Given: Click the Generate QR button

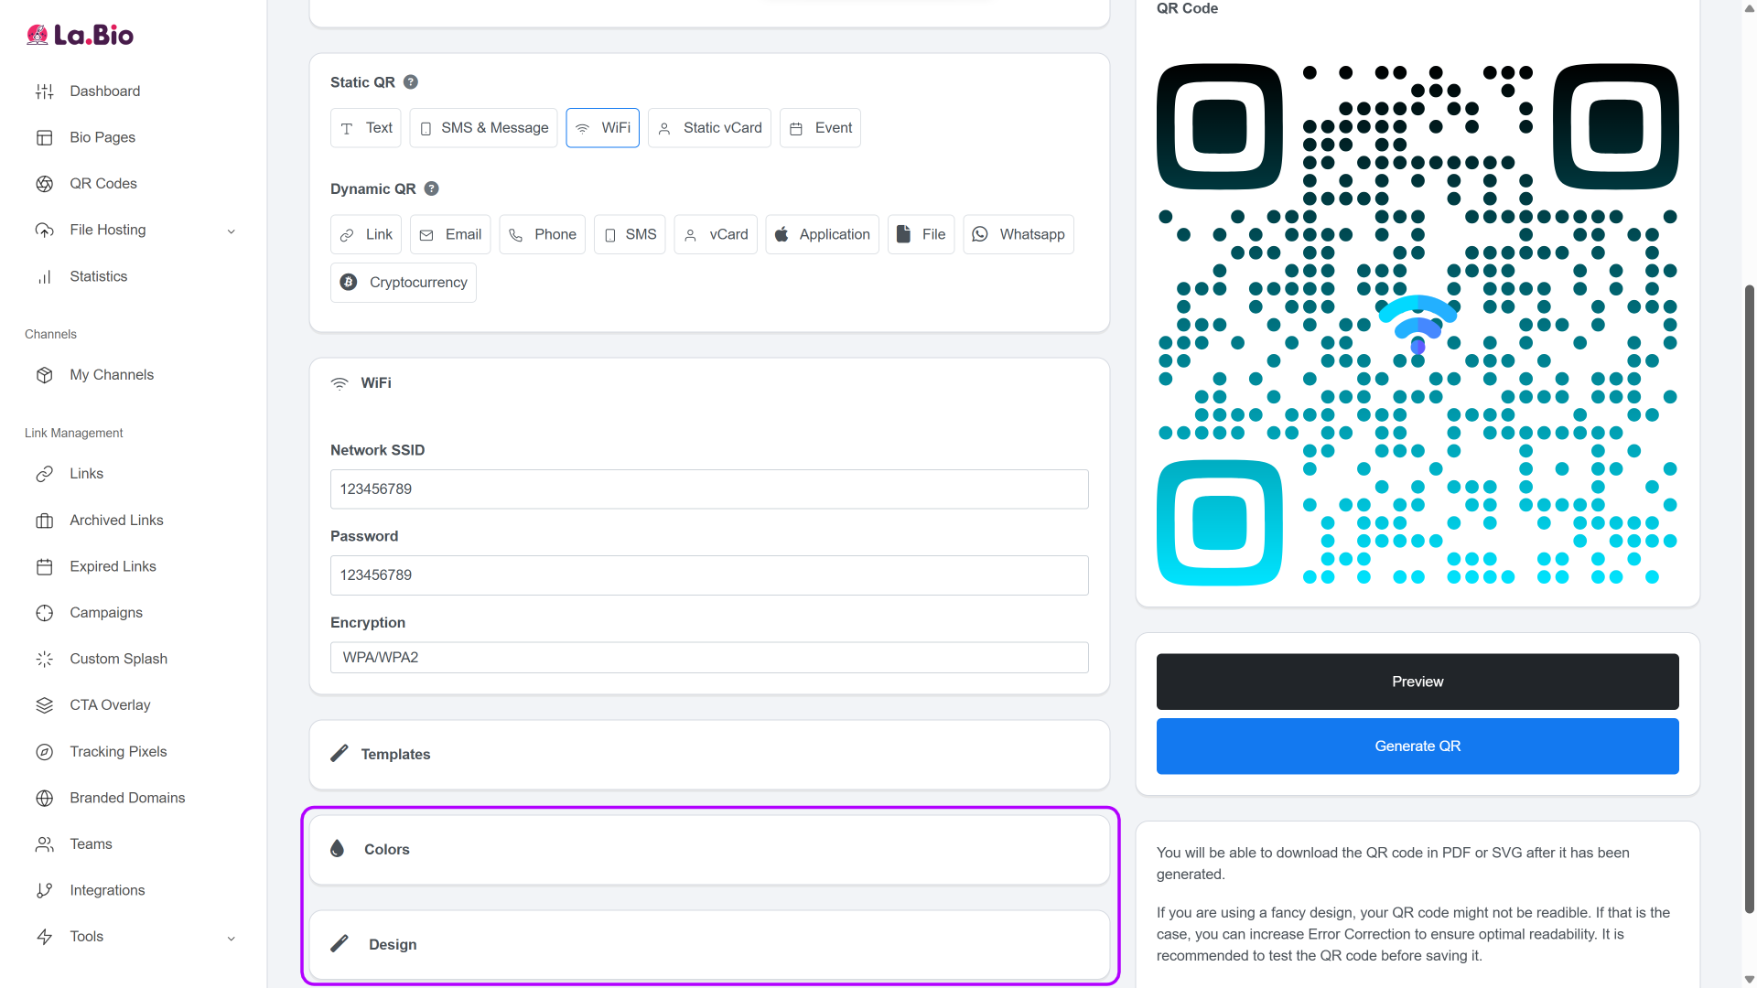Looking at the screenshot, I should (1417, 746).
